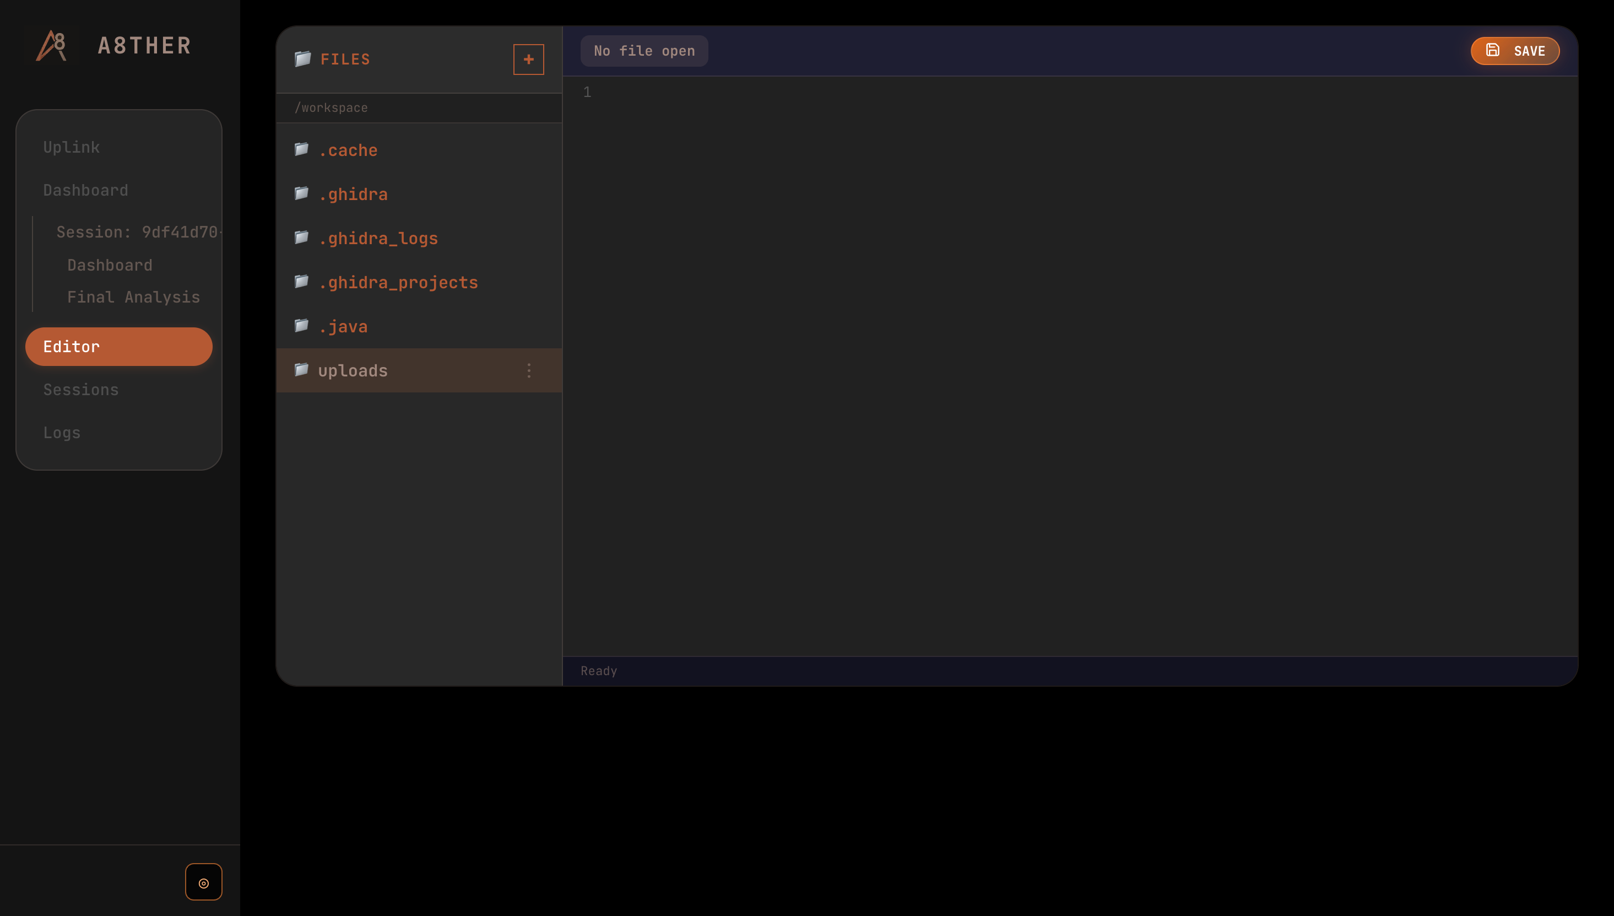Image resolution: width=1614 pixels, height=916 pixels.
Task: Click the circular icon at sidebar bottom
Action: click(203, 882)
